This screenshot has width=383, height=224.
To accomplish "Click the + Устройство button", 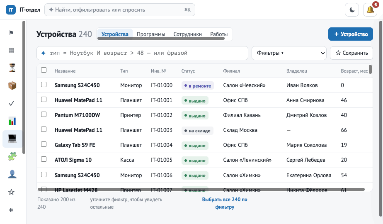I will pyautogui.click(x=351, y=34).
